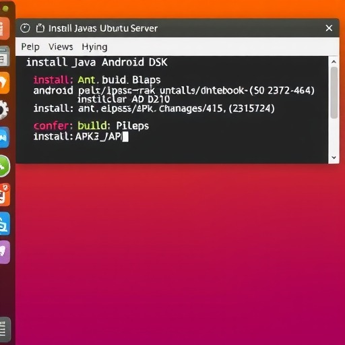The image size is (345, 345).
Task: Click the gray file manager dock icon
Action: [5, 57]
